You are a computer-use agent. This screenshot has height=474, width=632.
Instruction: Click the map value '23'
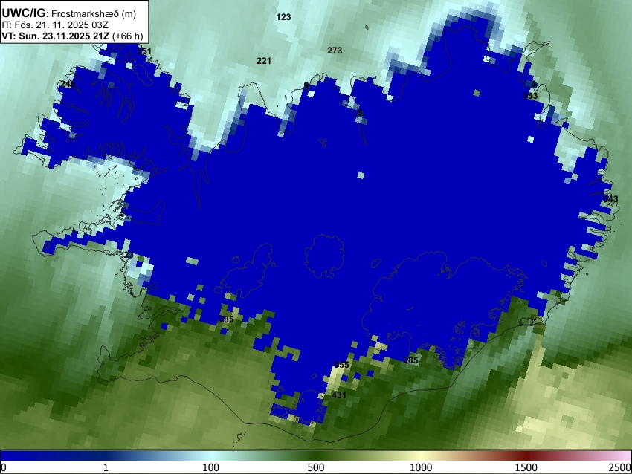click(129, 255)
